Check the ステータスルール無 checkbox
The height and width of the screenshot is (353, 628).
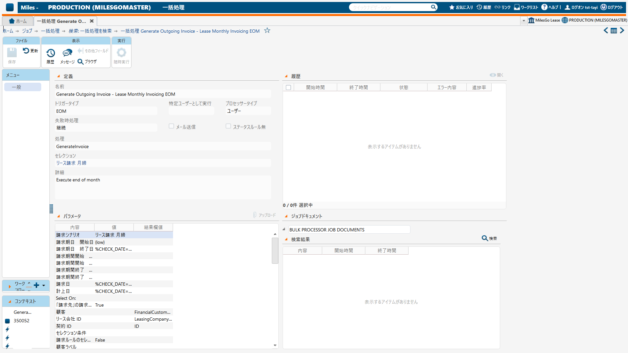click(228, 126)
